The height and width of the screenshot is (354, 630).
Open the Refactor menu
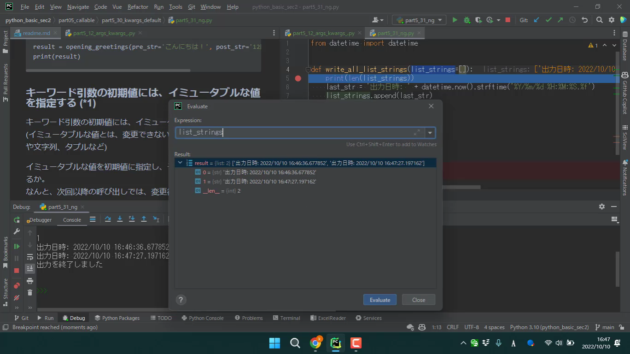tap(138, 7)
